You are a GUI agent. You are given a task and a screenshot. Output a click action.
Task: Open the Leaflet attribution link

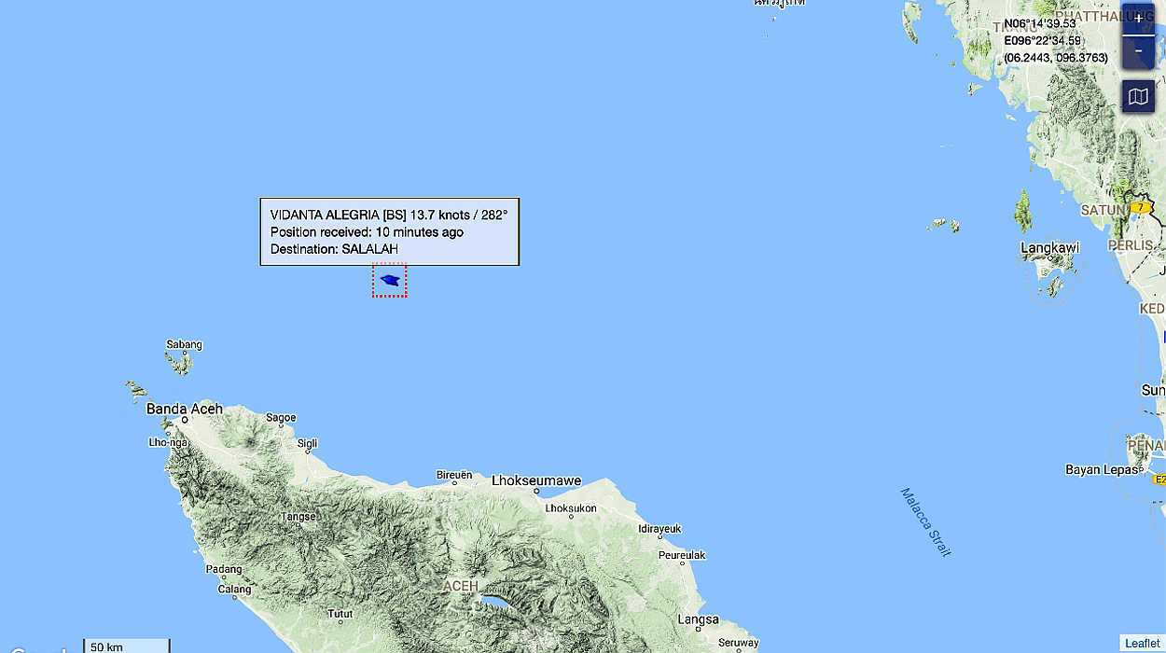(1142, 644)
